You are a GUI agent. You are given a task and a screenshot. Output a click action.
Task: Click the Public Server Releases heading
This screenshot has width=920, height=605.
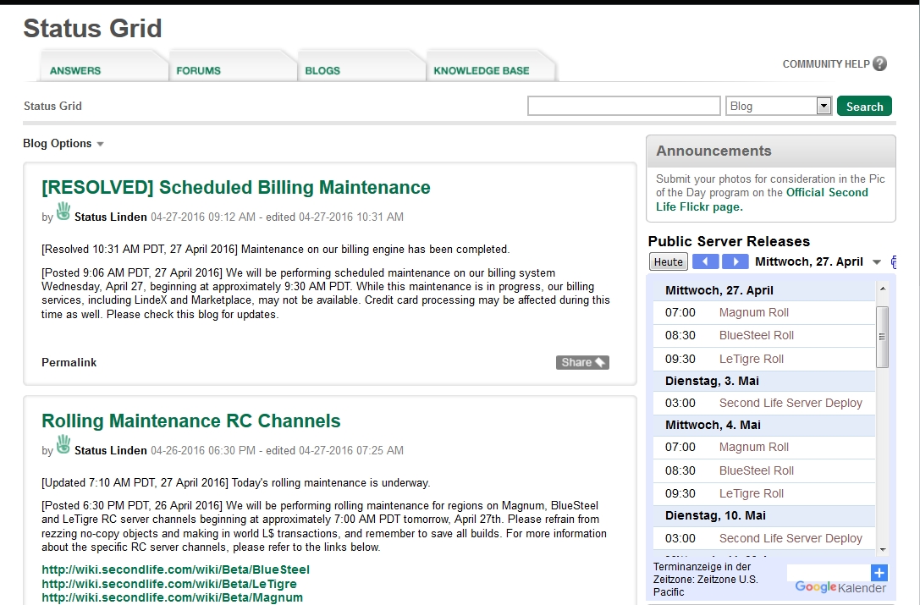729,241
